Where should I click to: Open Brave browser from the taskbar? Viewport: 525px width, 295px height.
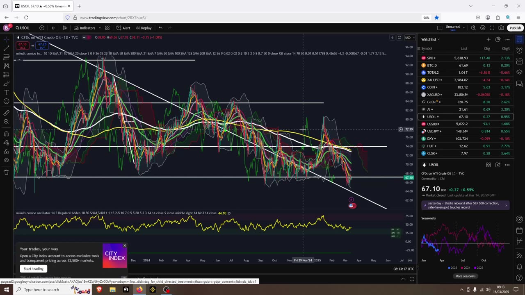click(x=99, y=290)
